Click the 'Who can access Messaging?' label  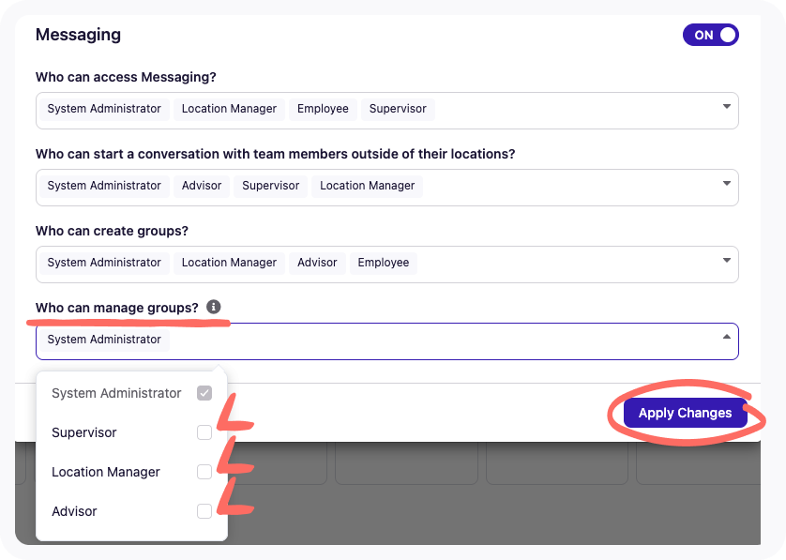tap(126, 77)
